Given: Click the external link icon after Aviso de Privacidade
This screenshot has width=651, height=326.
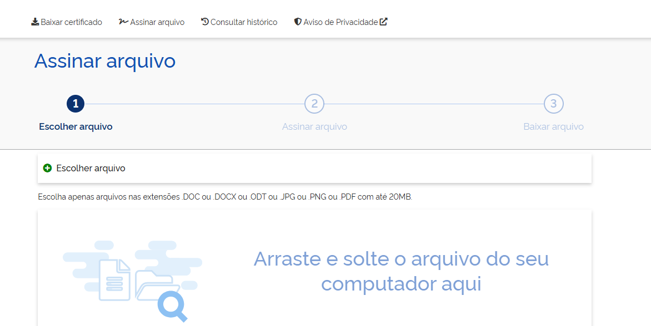Looking at the screenshot, I should tap(383, 21).
